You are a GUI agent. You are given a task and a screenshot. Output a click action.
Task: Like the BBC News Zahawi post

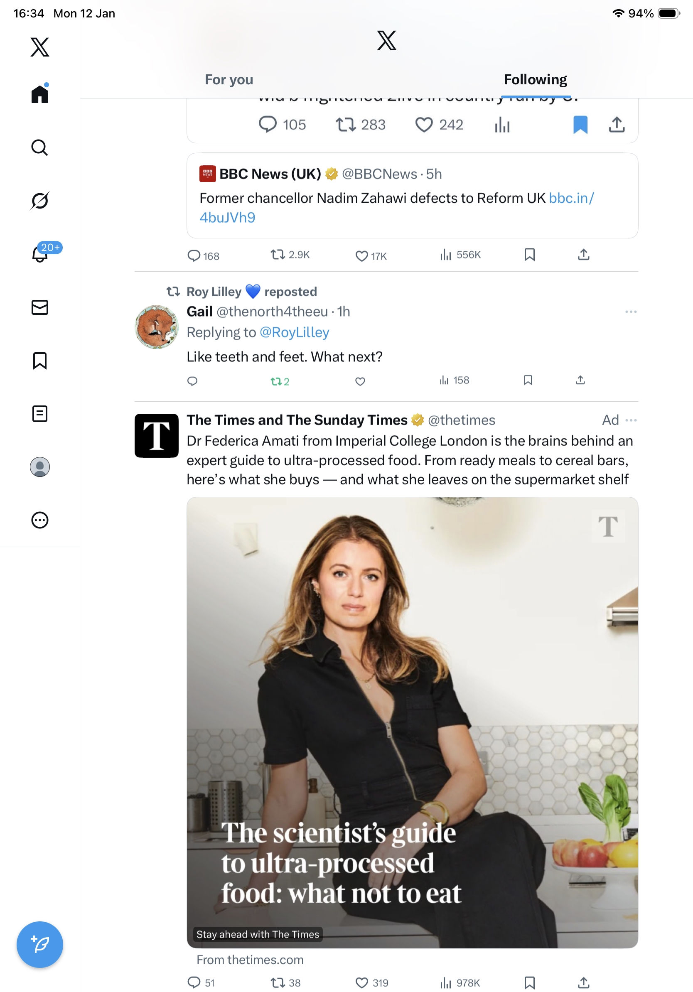[x=361, y=256]
